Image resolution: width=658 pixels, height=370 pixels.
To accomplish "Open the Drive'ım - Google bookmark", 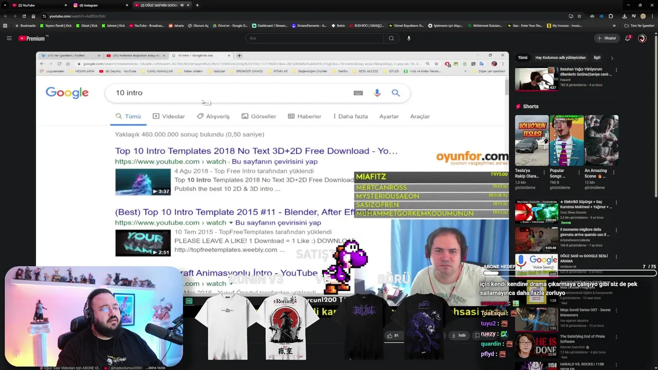I will [230, 25].
